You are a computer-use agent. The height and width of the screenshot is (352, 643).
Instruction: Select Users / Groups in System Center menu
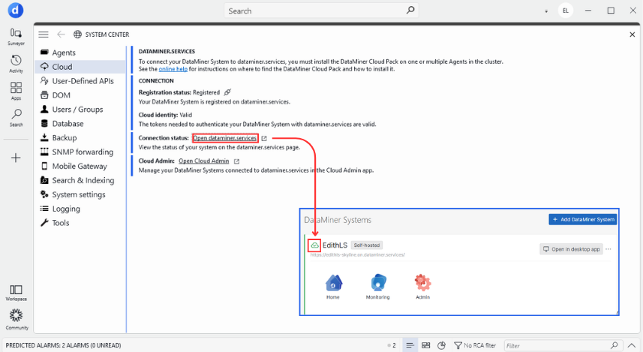point(82,109)
